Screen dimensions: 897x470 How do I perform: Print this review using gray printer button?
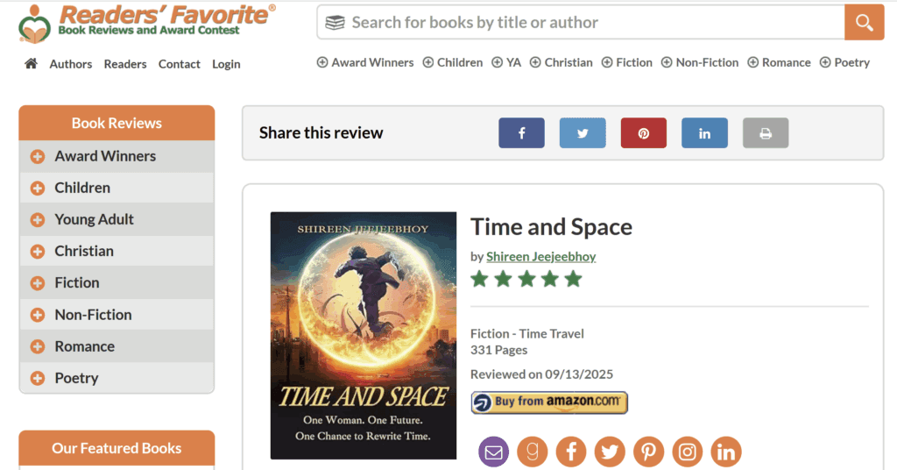[x=766, y=132]
